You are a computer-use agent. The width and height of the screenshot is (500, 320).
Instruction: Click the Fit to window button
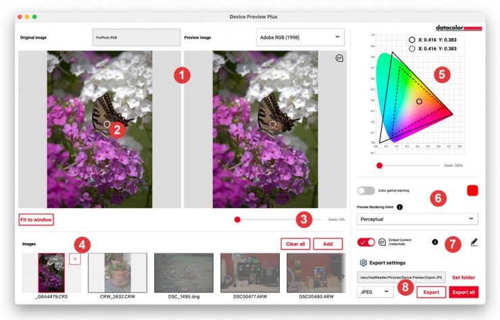pos(36,219)
